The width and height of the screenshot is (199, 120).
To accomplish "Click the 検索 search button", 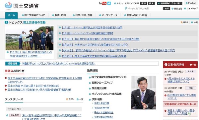I will coord(166,9).
